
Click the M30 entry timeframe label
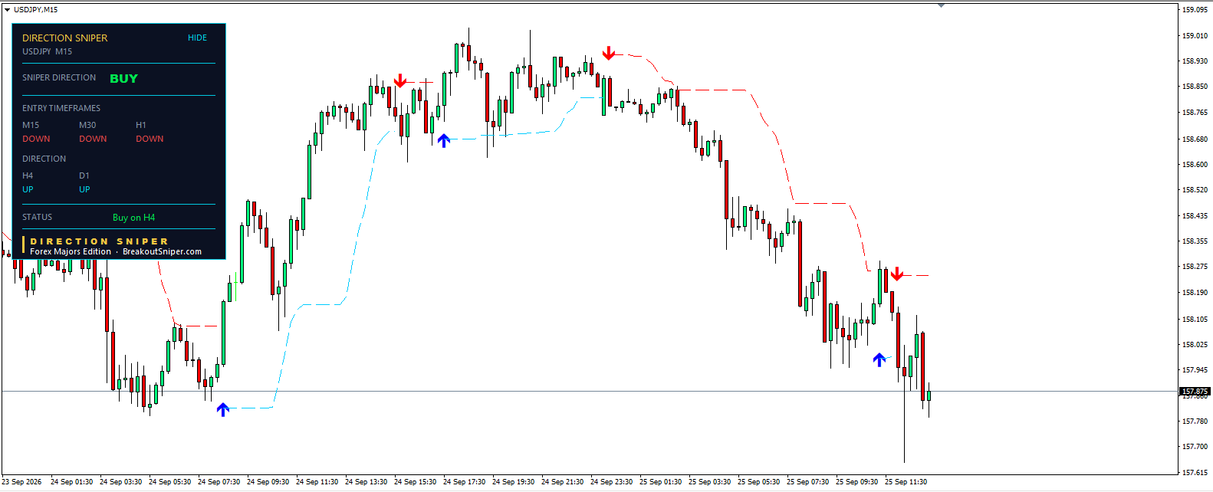(87, 125)
